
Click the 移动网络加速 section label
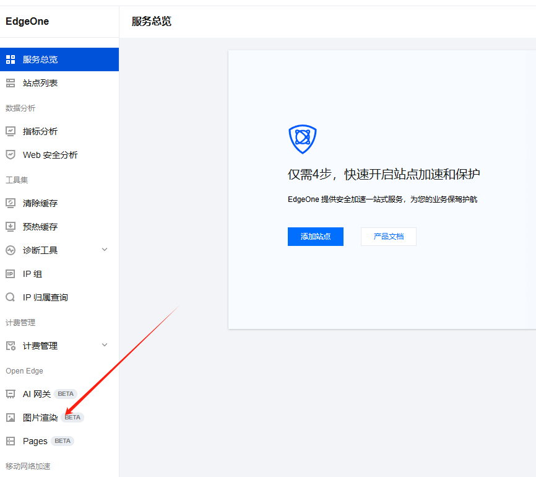pyautogui.click(x=27, y=466)
